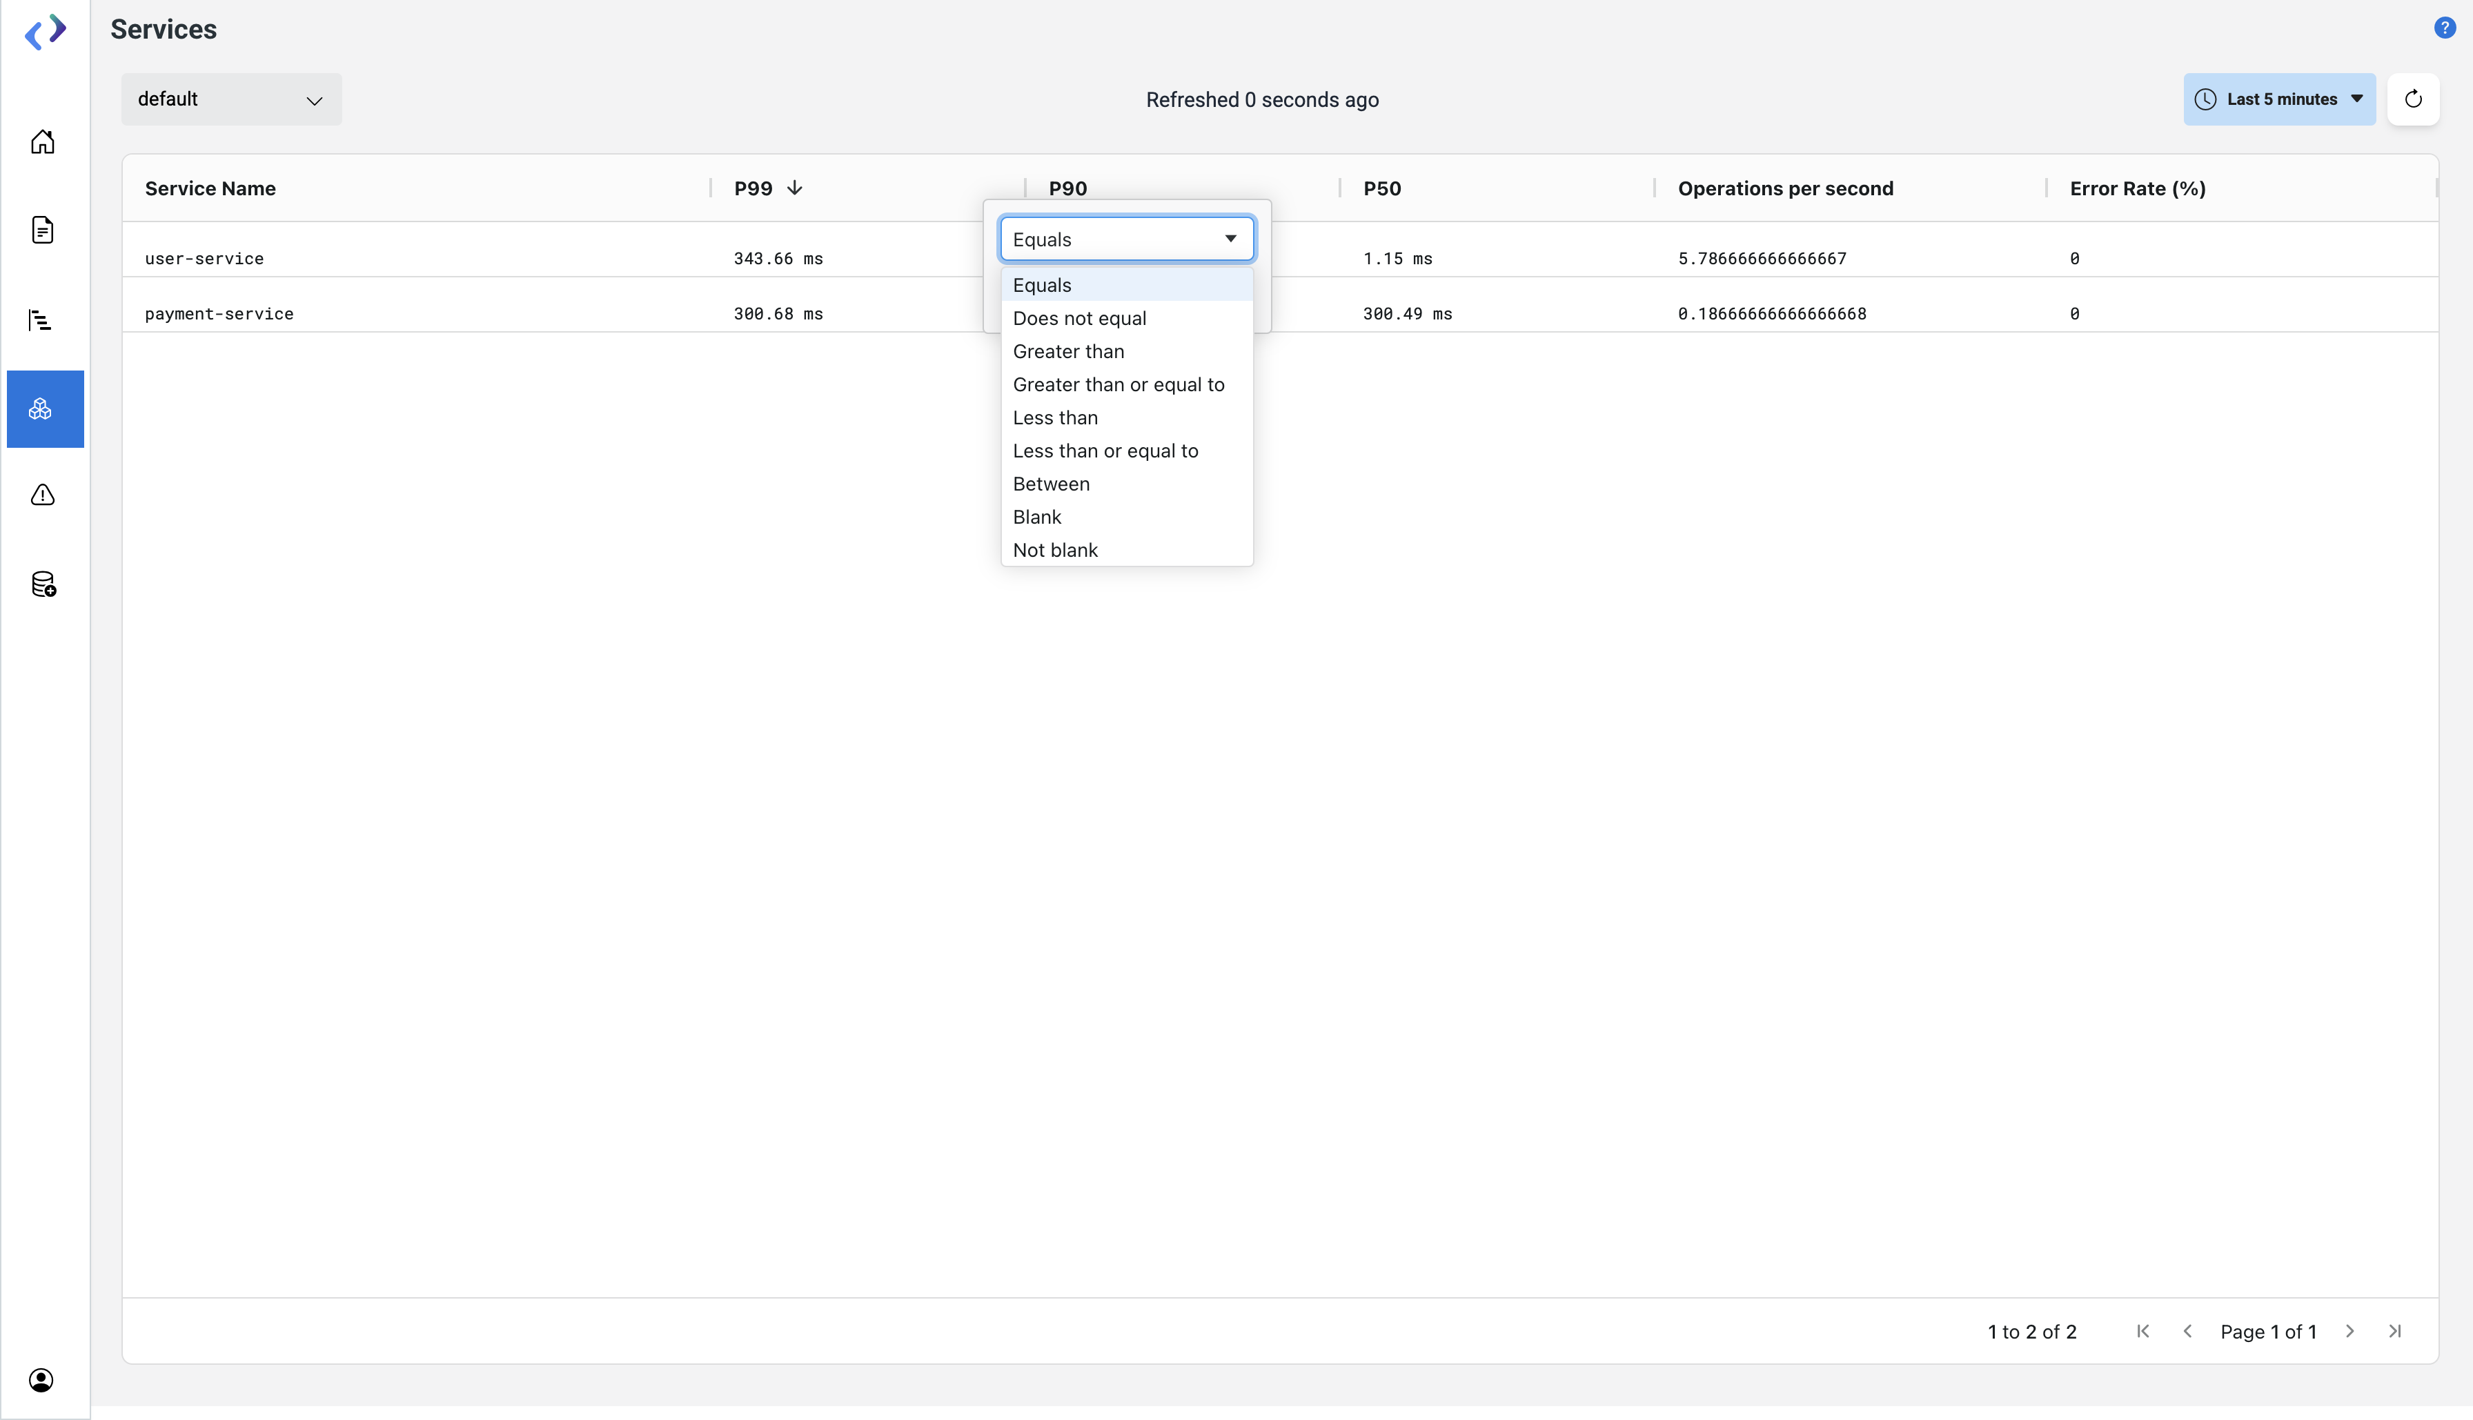Open the Last 5 minutes time range
The width and height of the screenshot is (2473, 1420).
click(x=2279, y=99)
